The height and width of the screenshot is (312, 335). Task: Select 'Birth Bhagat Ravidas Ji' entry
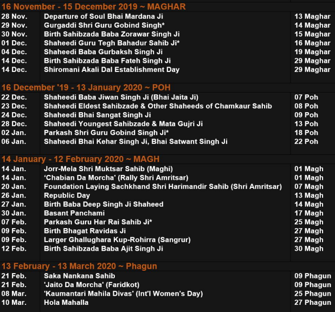85,231
